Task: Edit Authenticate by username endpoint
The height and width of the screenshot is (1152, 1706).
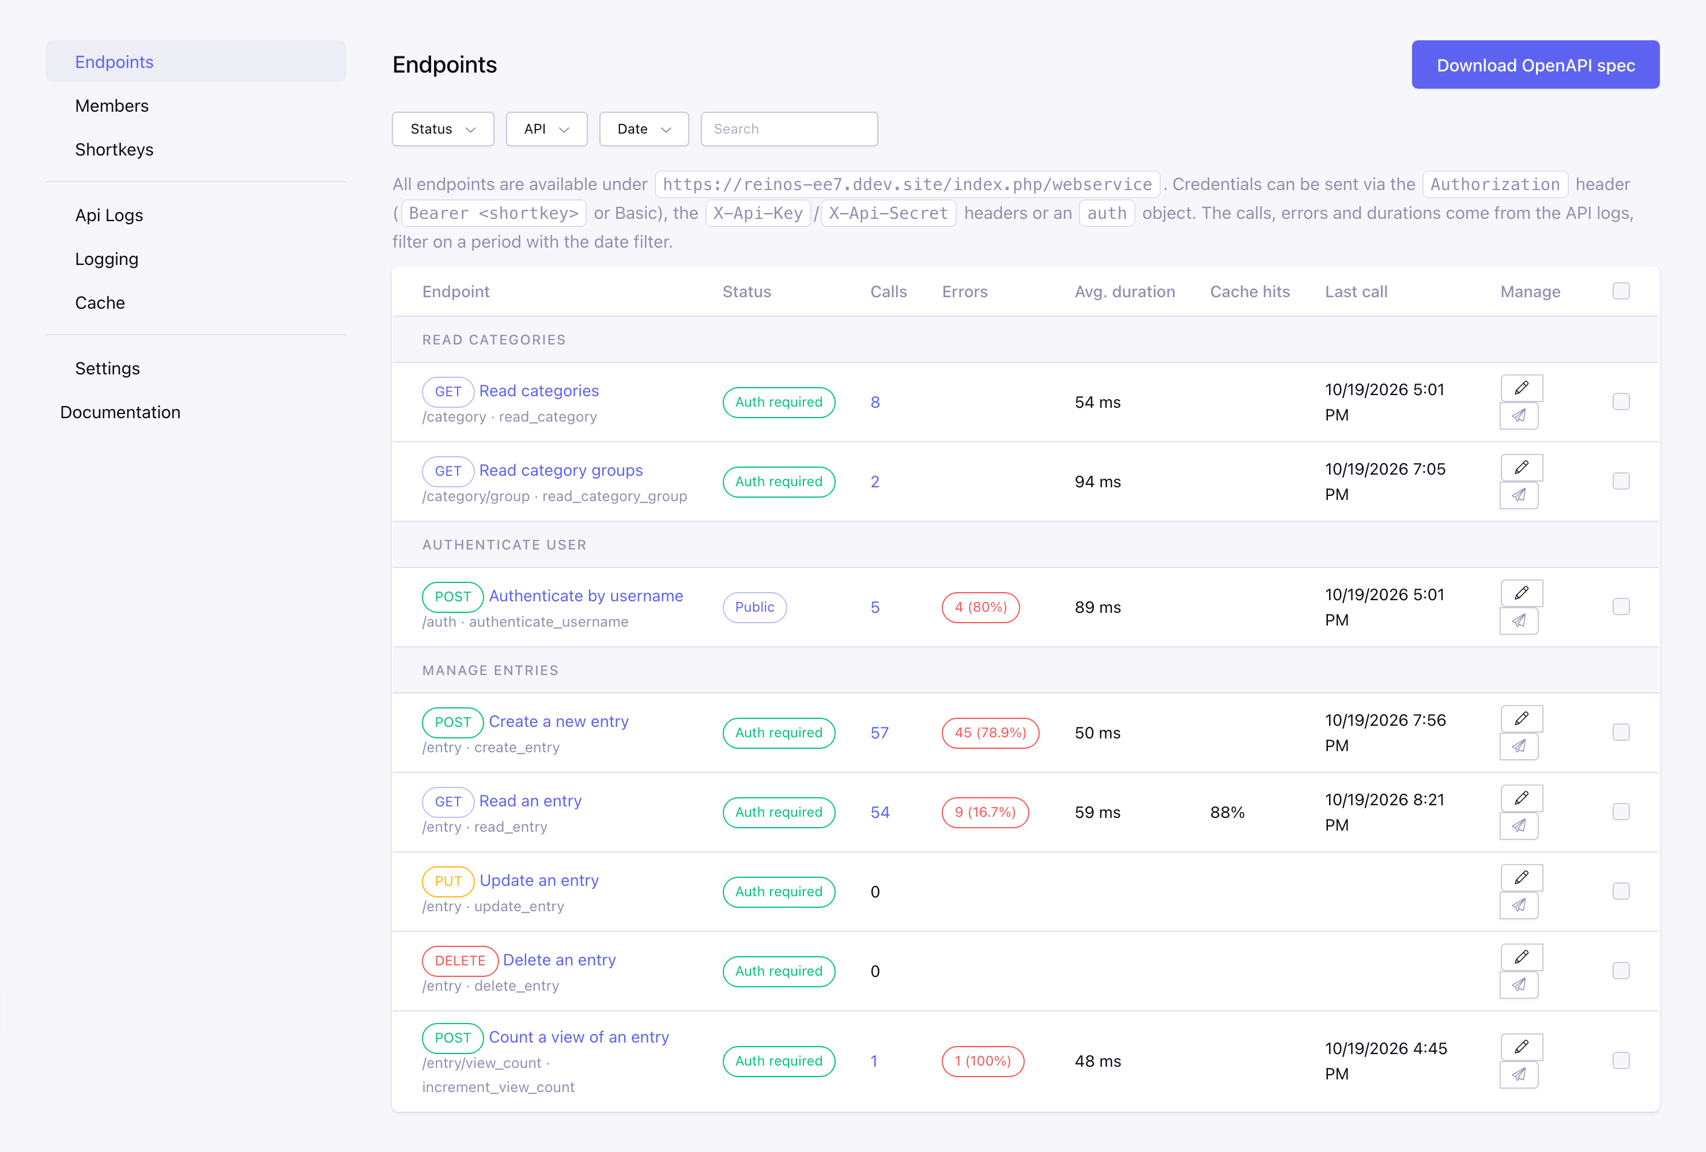Action: coord(1522,593)
